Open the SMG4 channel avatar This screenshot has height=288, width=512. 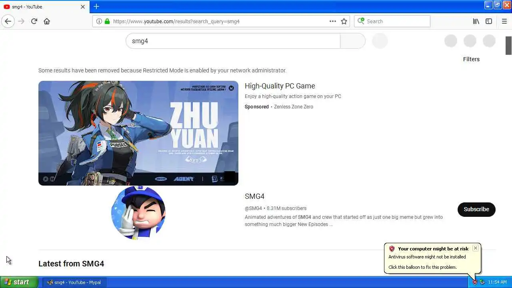point(138,213)
